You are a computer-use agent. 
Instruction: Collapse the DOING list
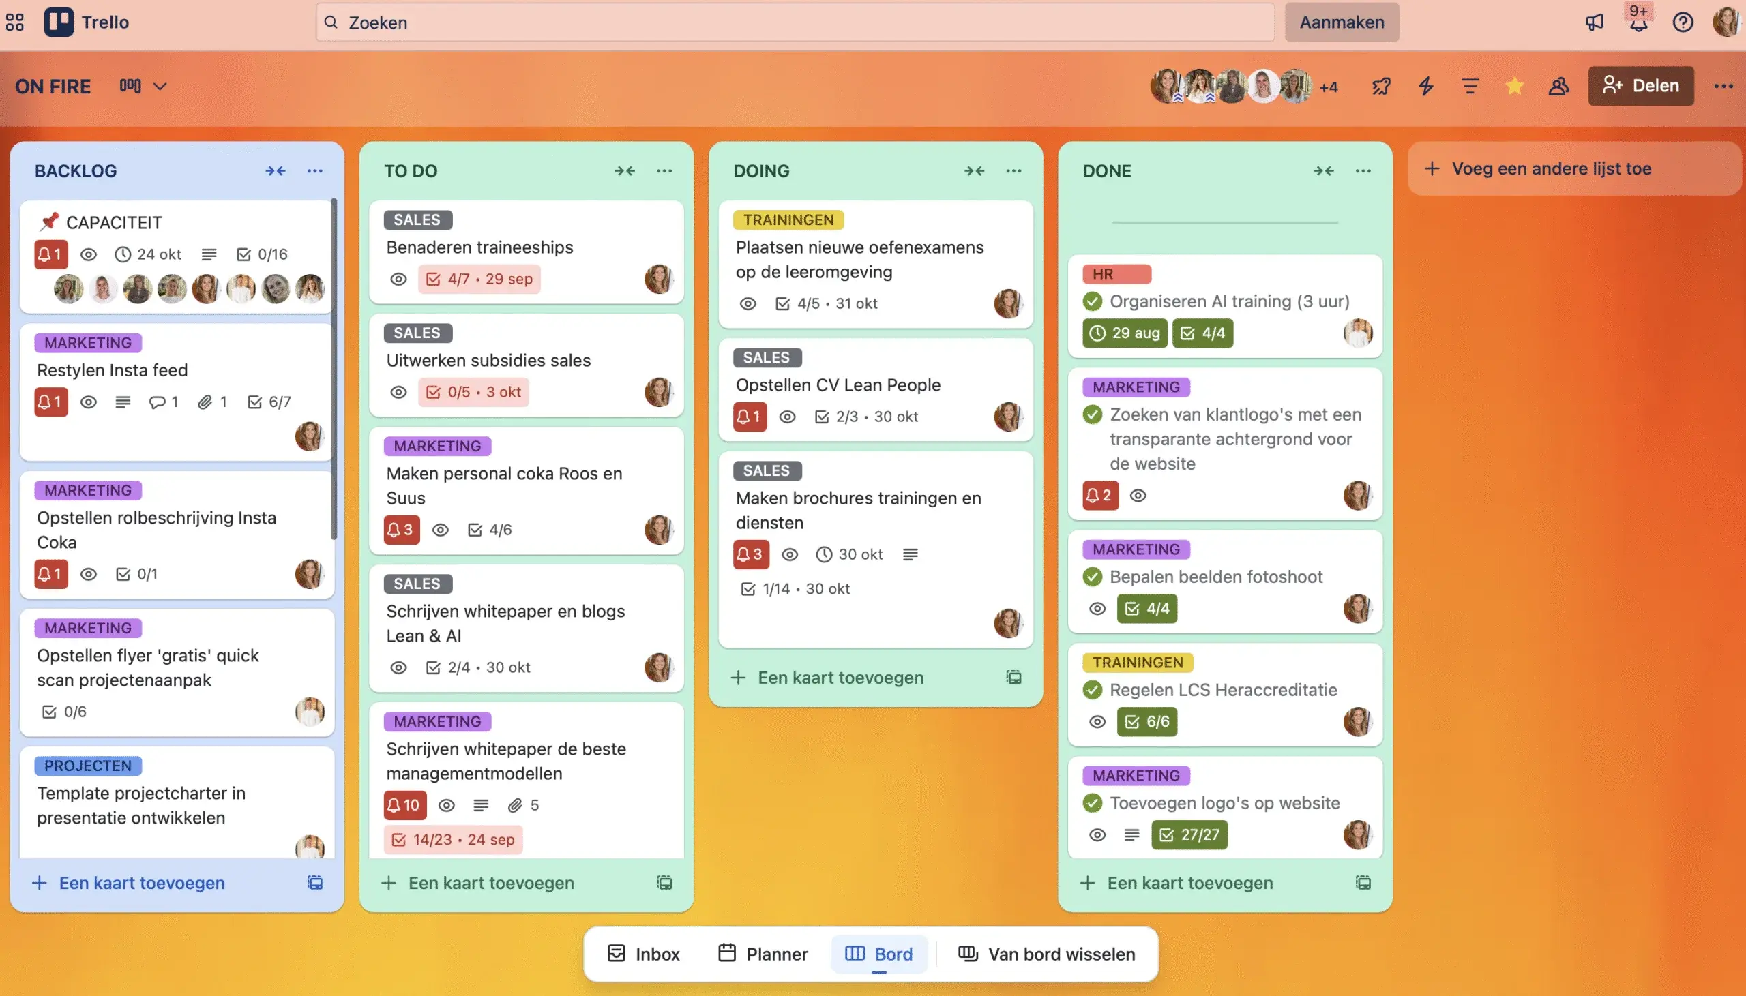tap(974, 171)
